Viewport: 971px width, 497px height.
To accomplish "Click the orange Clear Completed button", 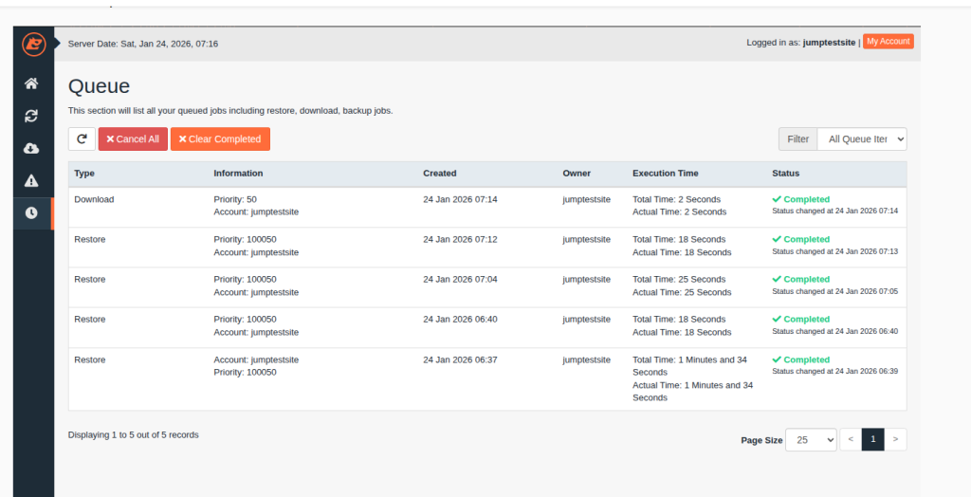I will [x=220, y=139].
